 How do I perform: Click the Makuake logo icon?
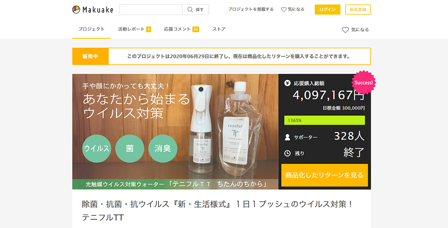click(x=77, y=10)
